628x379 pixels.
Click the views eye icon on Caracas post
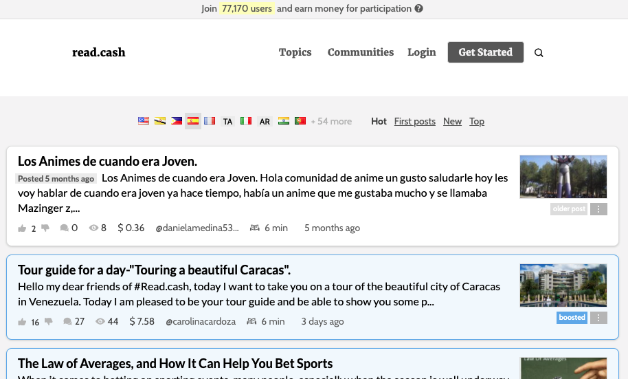100,321
